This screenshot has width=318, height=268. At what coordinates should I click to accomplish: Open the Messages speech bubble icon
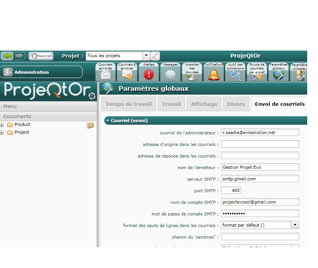click(x=170, y=73)
